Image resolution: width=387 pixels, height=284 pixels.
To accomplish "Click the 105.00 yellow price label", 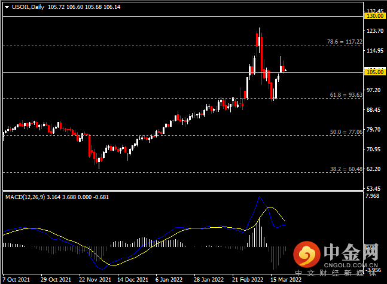I will pos(375,72).
